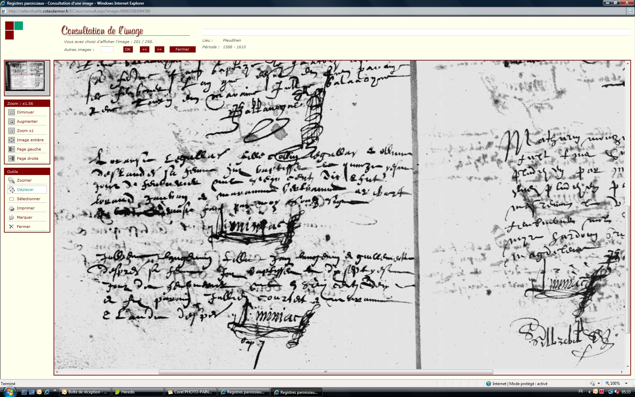
Task: Click the Augmenter zoom-in icon
Action: 12,122
